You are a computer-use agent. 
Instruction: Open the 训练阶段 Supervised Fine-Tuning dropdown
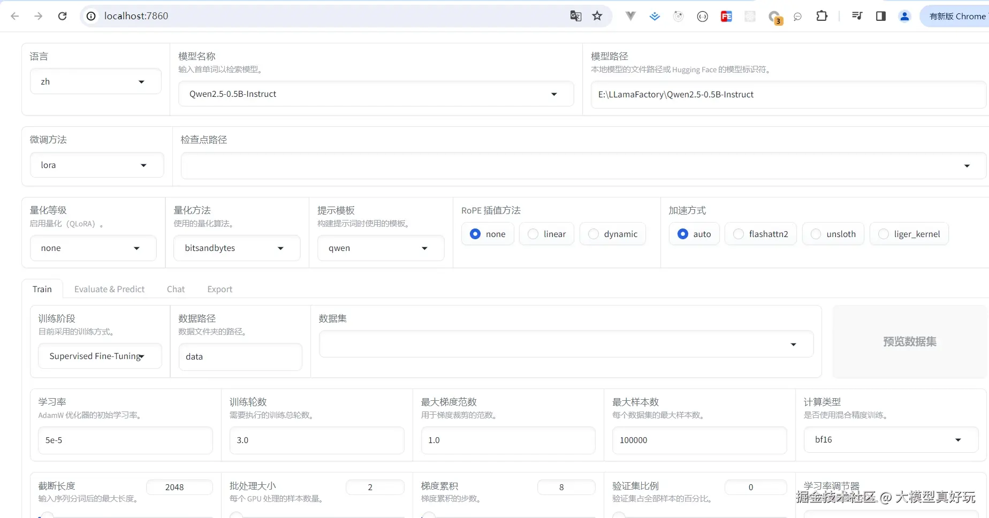coord(100,356)
